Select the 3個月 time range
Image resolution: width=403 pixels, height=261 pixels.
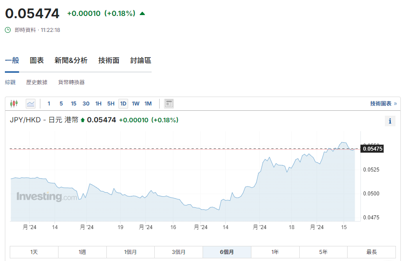(179, 252)
